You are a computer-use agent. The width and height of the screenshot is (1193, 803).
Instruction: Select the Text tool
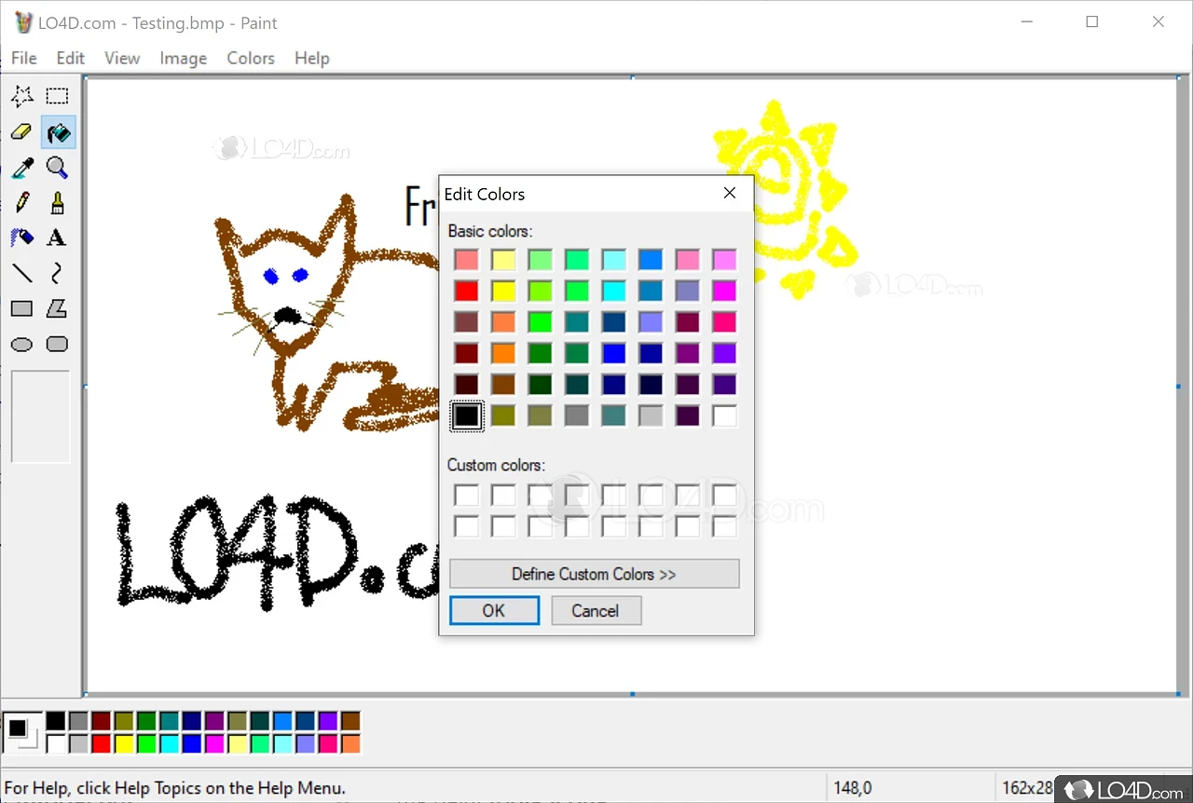click(57, 238)
